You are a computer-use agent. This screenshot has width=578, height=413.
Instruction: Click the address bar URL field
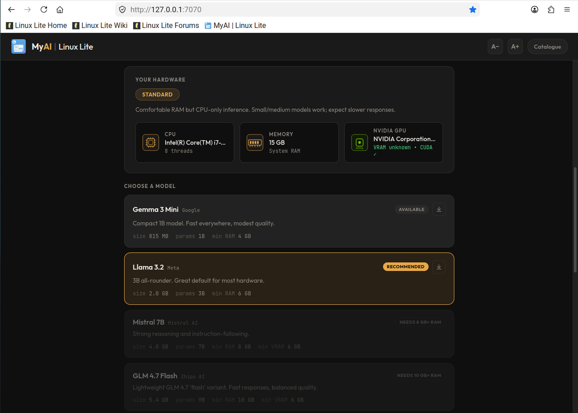297,9
